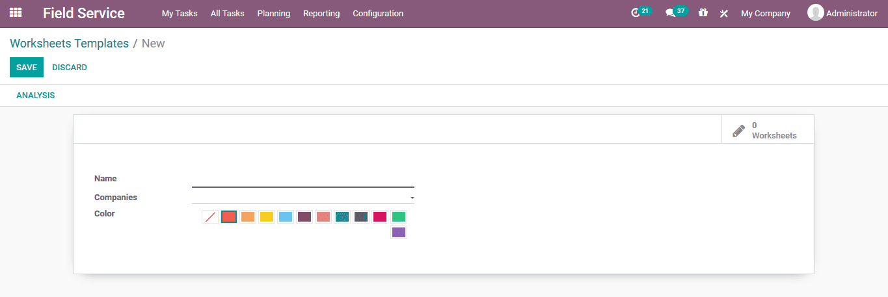Open the Reporting menu

point(321,13)
